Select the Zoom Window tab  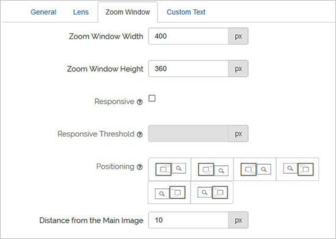[x=128, y=12]
